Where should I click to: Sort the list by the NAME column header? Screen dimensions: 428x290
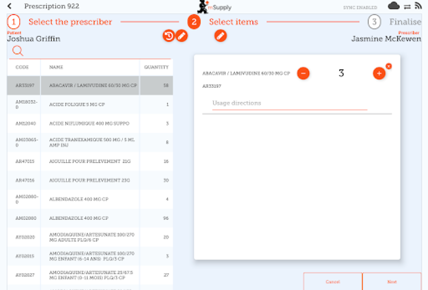(56, 67)
